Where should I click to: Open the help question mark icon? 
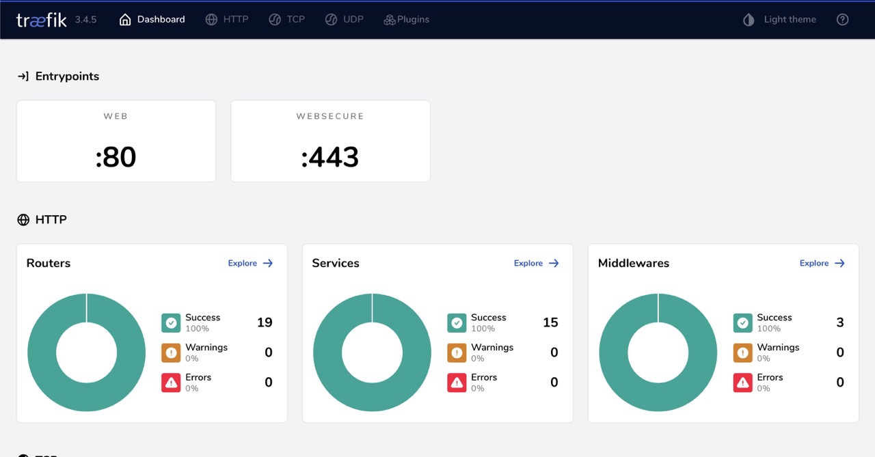point(842,19)
